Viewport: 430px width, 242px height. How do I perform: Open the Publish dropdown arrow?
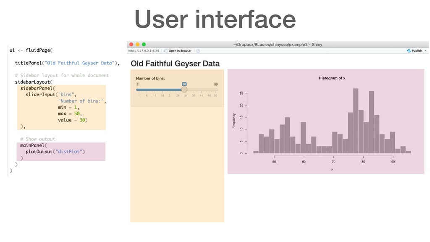coord(425,51)
